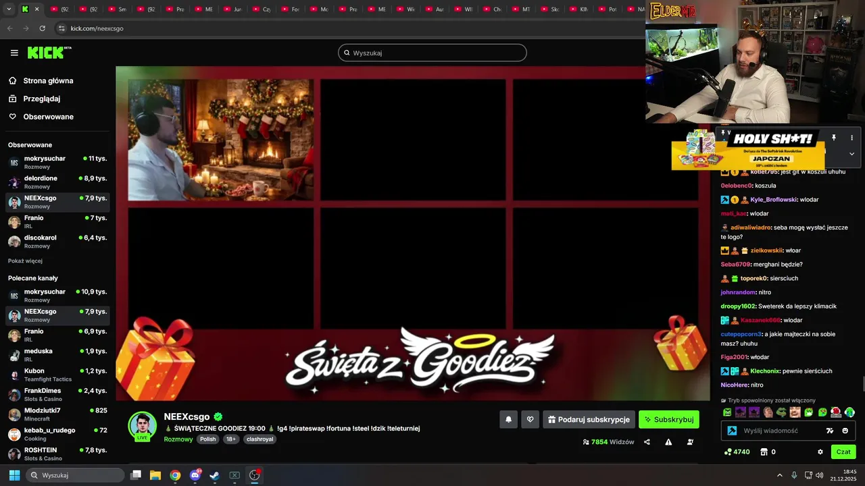This screenshot has height=486, width=865.
Task: Show hidden system tray icons
Action: [779, 475]
